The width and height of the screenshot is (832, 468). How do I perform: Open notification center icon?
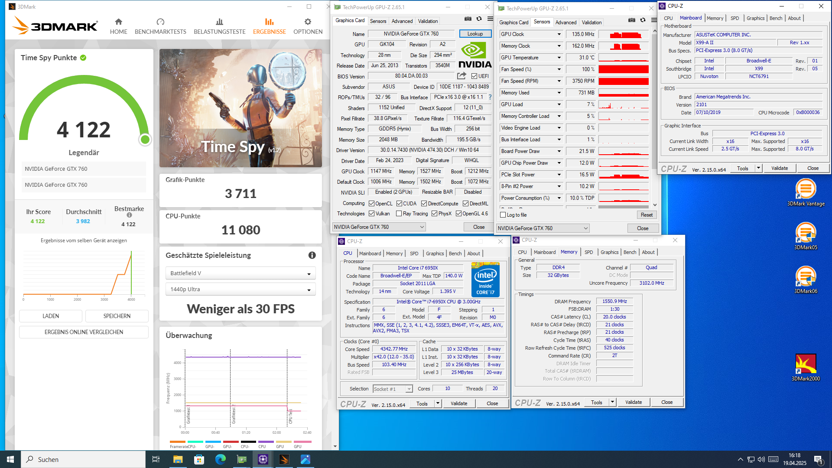point(818,459)
